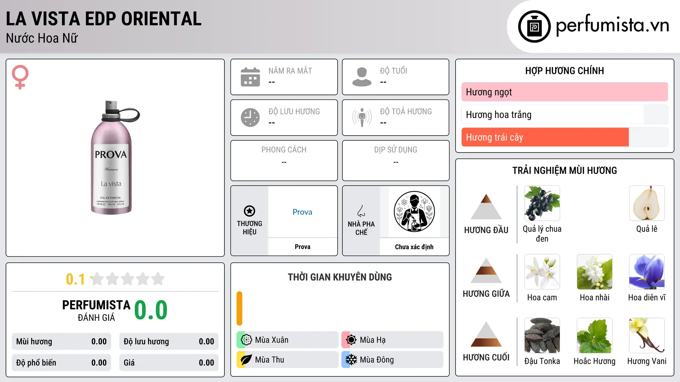
Task: Click the clock icon beside Độ lưu hương
Action: point(250,117)
